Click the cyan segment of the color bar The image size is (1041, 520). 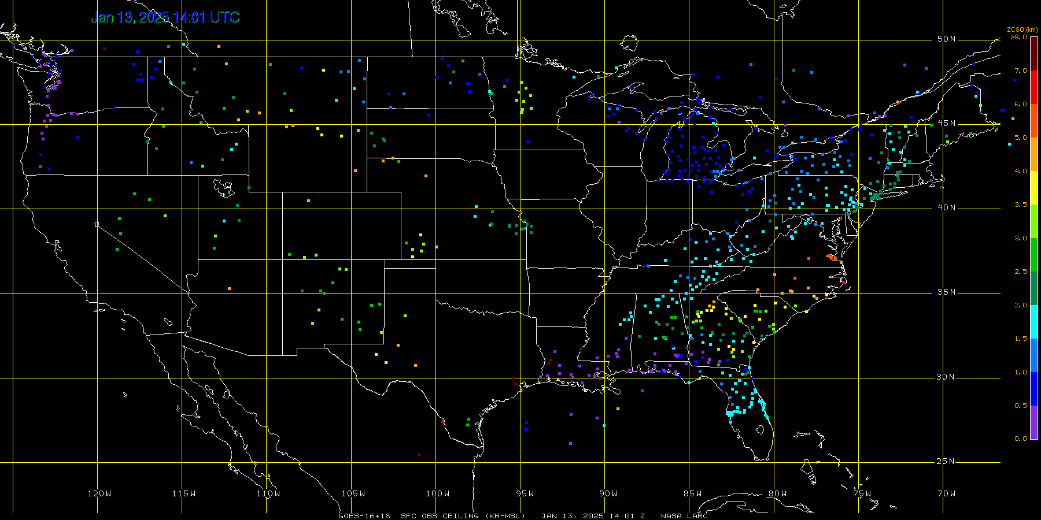(x=1034, y=322)
